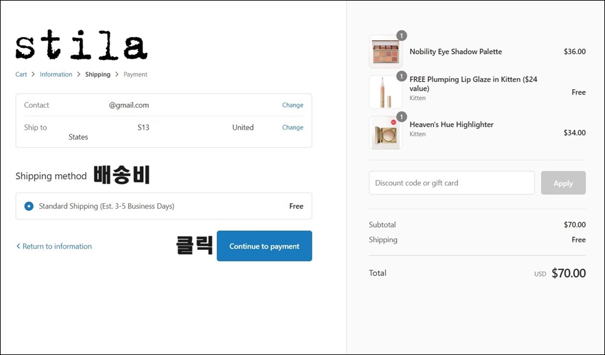Open Nobility Eye Shadow Palette thumbnail
The height and width of the screenshot is (355, 605).
coord(386,52)
